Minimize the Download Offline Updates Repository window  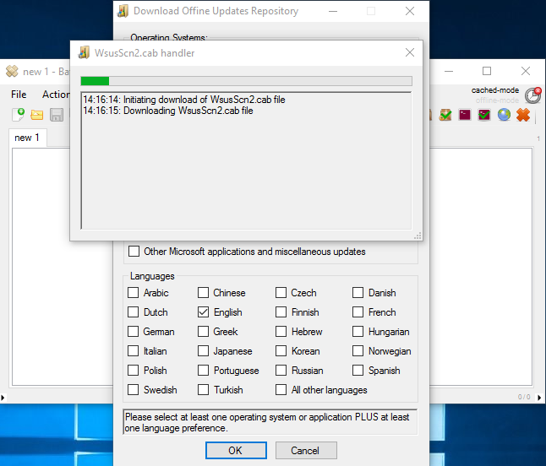333,11
